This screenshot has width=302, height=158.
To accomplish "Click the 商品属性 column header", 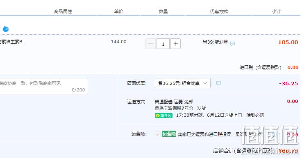I will coord(63,11).
